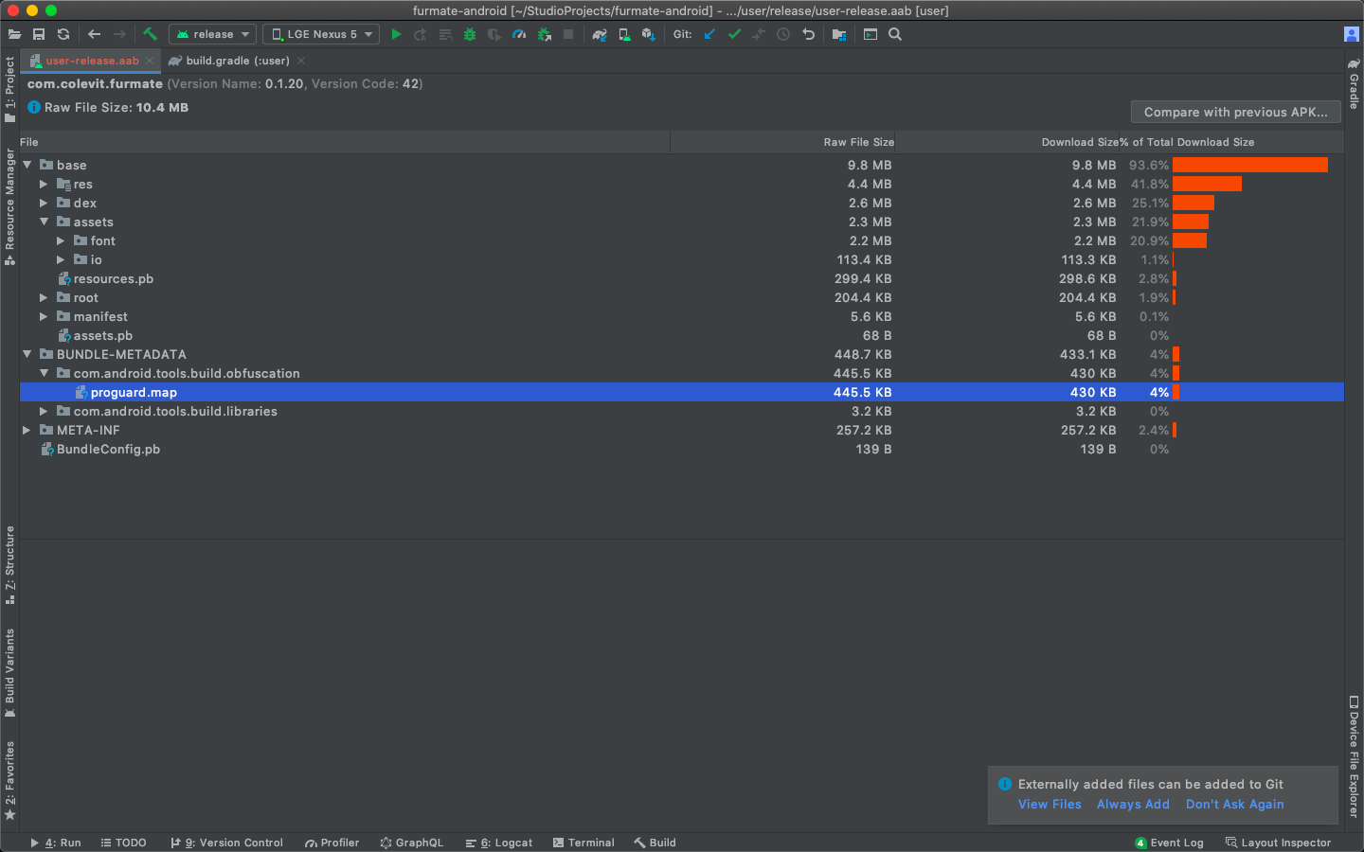Screen dimensions: 1364x852
Task: Collapse com.android.tools.build.obfuscation folder
Action: coord(44,373)
